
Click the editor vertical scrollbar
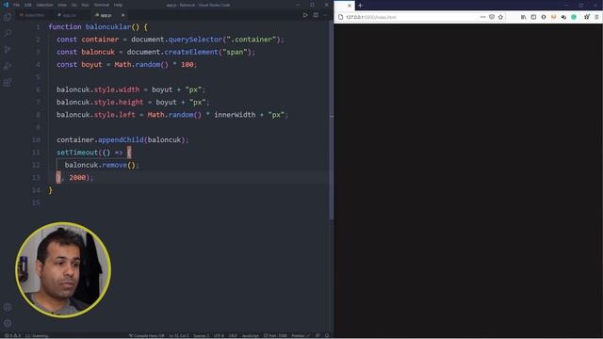[x=331, y=120]
